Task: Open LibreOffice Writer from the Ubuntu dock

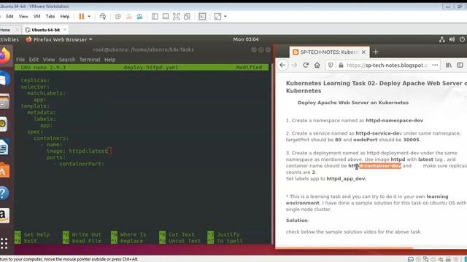Action: pos(4,147)
